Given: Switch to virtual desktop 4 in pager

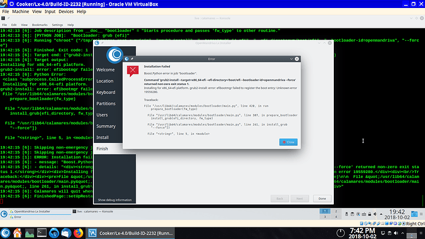Looking at the screenshot, I should 336,217.
